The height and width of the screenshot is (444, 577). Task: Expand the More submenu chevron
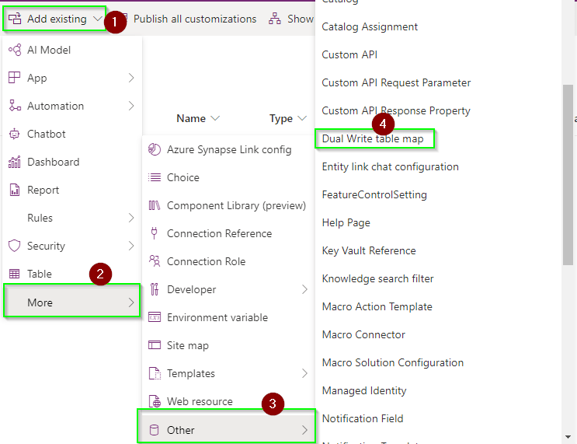(131, 302)
